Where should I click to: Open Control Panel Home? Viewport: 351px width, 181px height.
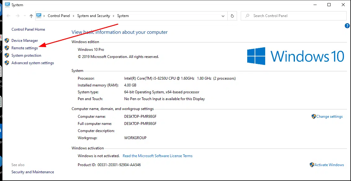[x=28, y=29]
